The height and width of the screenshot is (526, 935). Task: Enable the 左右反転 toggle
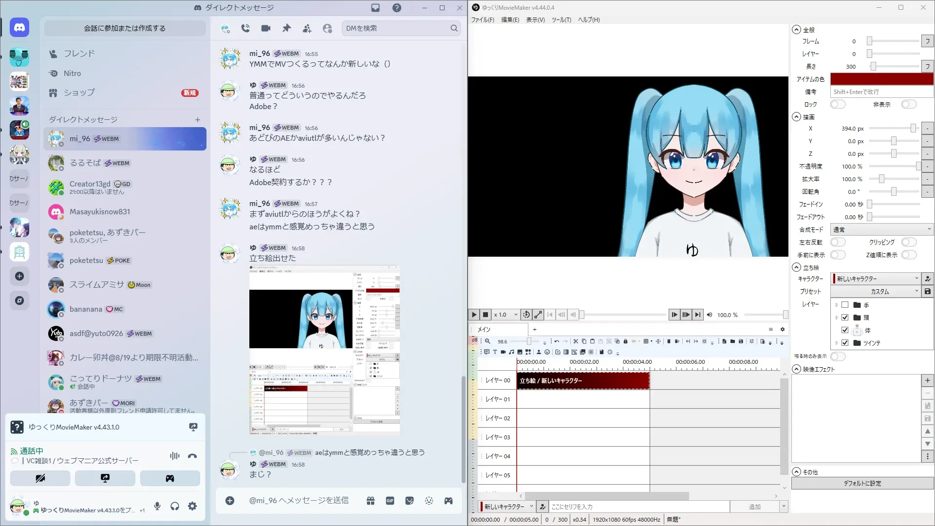[838, 242]
